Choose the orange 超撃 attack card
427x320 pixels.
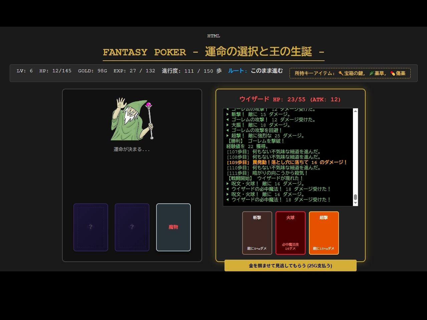[324, 233]
